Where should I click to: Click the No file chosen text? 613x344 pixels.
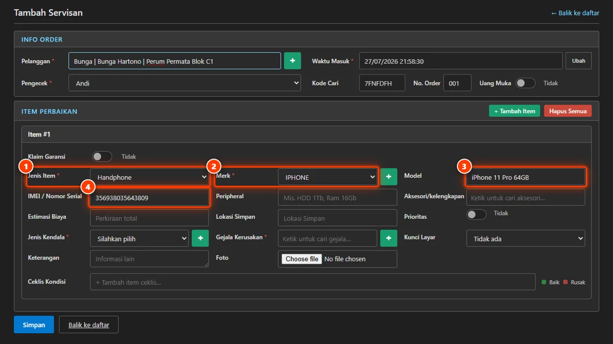(x=345, y=259)
